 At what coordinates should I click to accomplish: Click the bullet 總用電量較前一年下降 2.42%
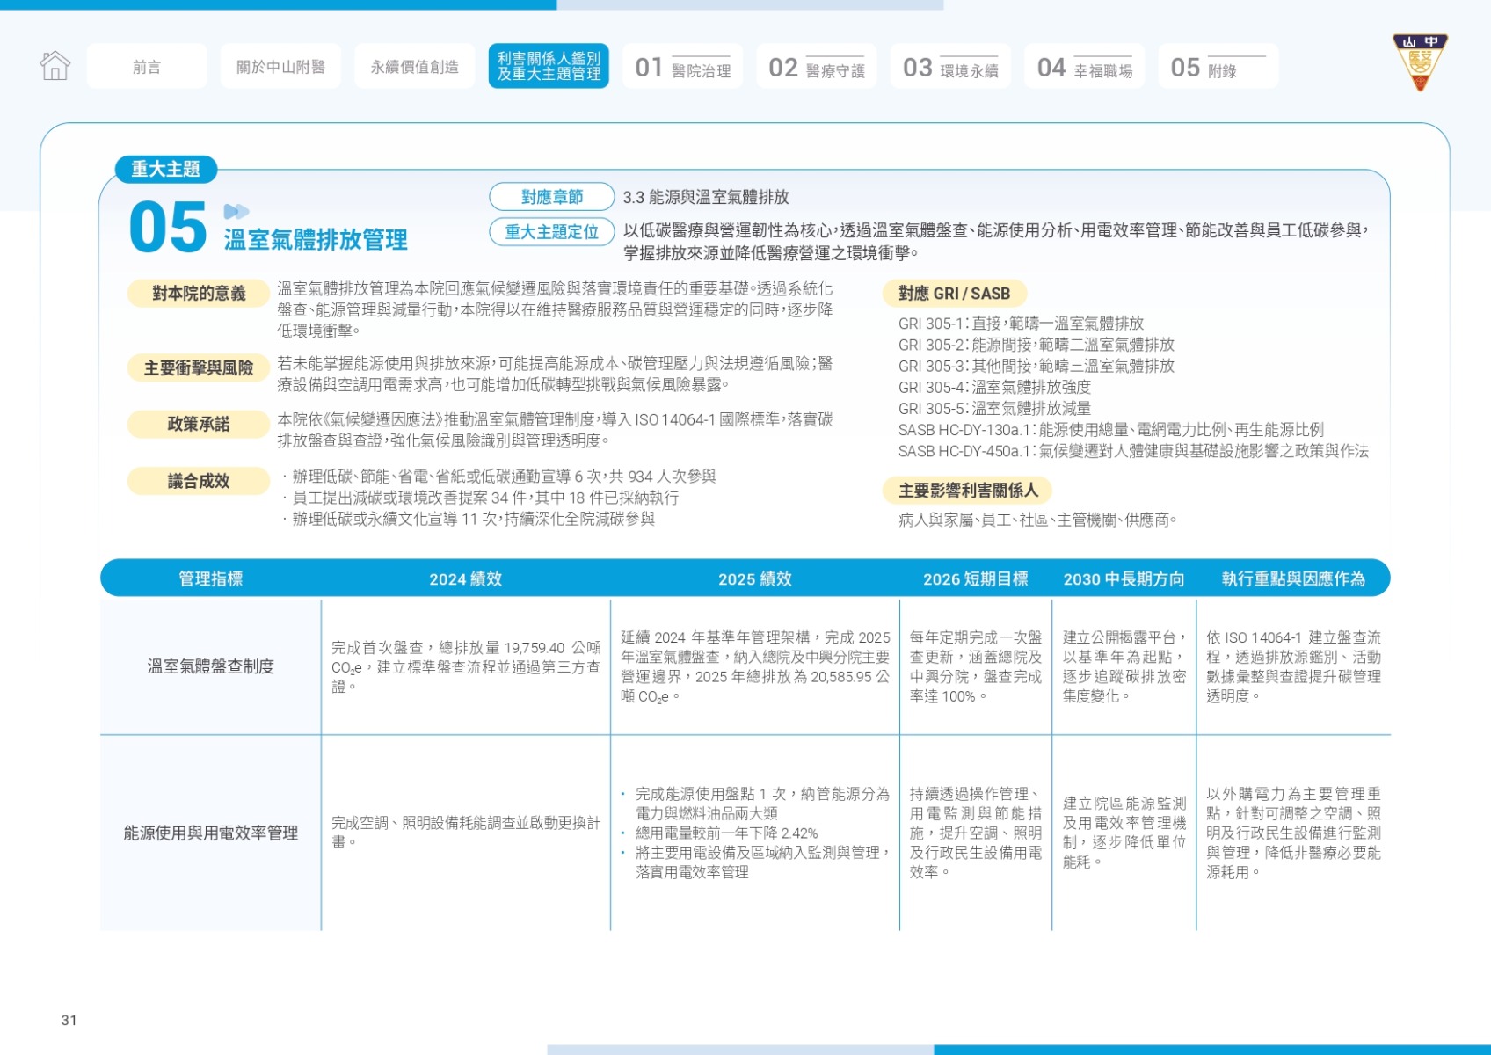click(727, 833)
